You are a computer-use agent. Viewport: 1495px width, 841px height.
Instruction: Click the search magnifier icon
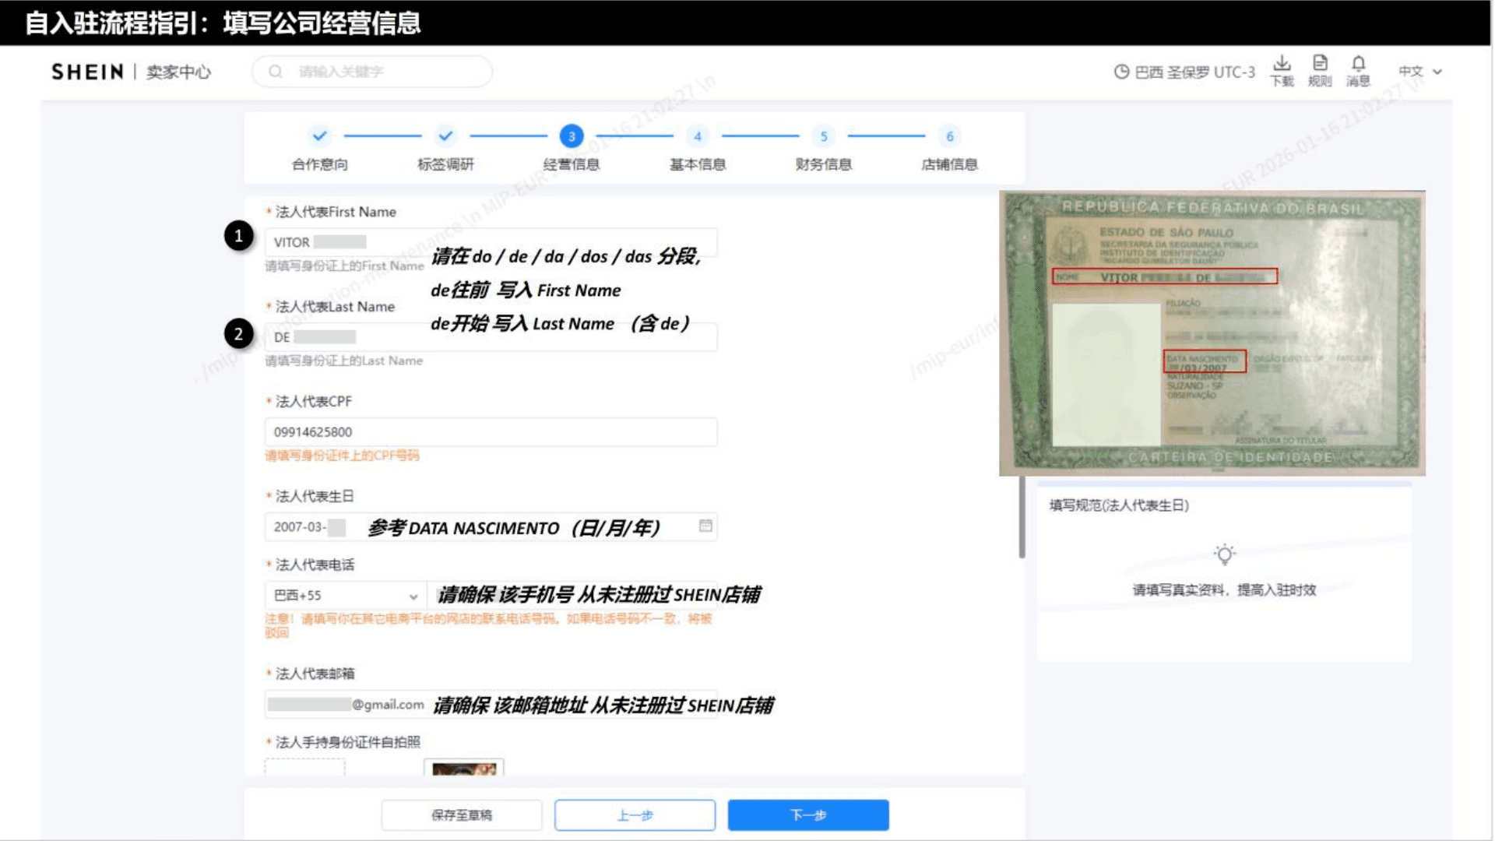click(275, 72)
